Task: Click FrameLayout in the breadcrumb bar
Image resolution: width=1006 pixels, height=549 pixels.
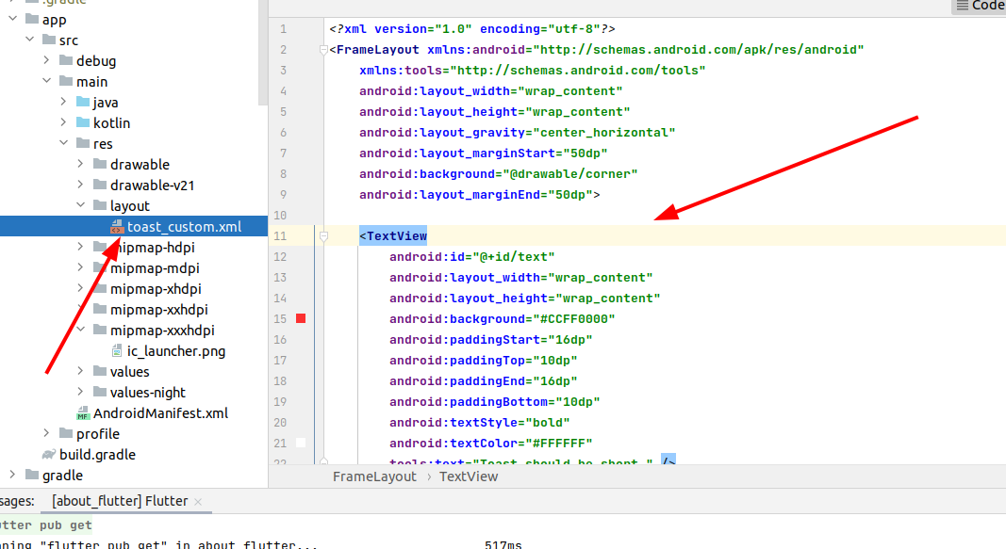Action: pyautogui.click(x=376, y=476)
